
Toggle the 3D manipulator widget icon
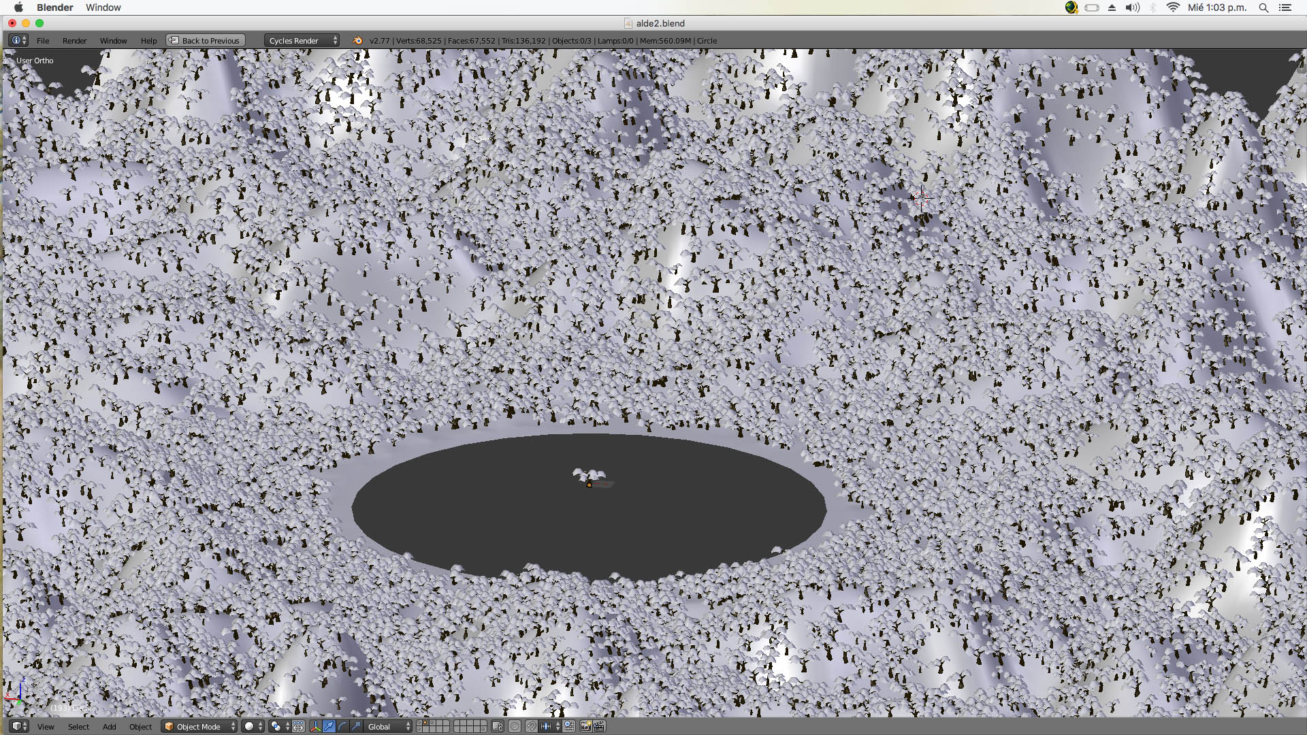(x=316, y=726)
